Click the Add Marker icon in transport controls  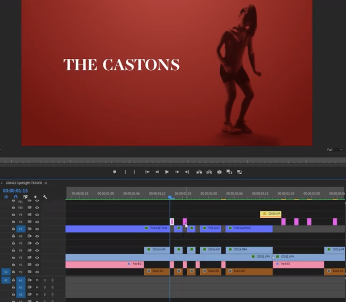click(115, 172)
